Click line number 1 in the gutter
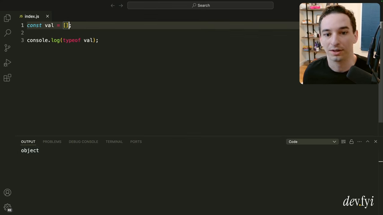 (22, 26)
